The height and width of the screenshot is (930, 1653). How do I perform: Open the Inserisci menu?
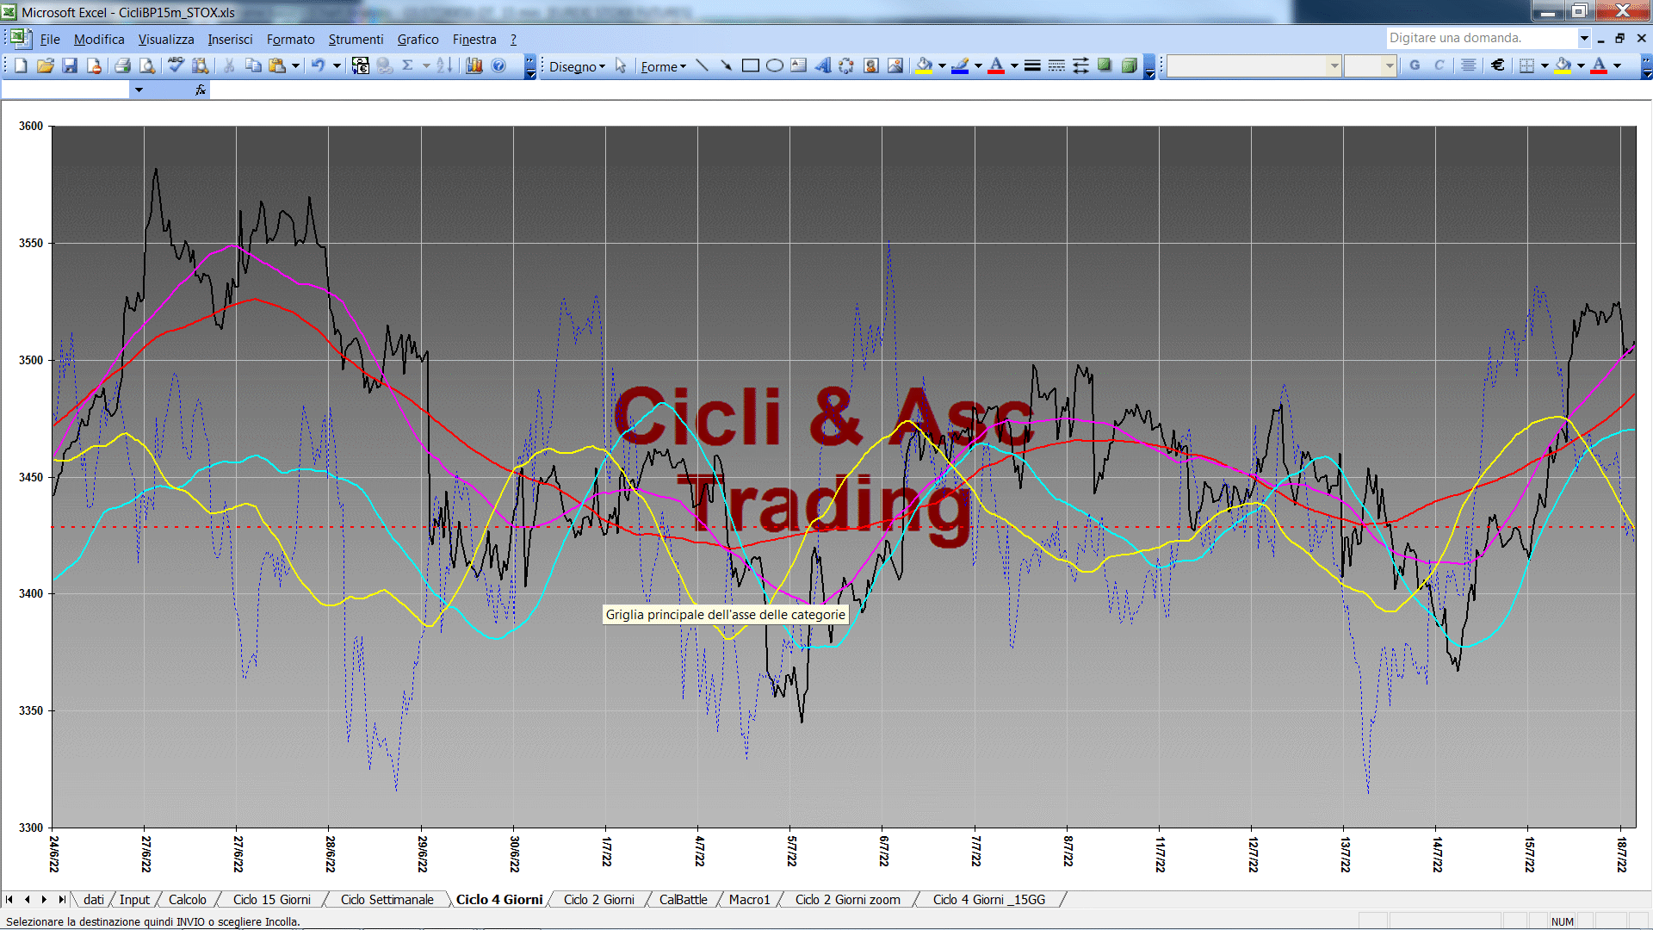(x=230, y=40)
